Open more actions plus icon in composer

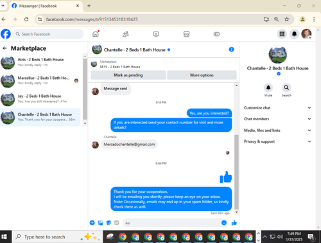[x=92, y=223]
